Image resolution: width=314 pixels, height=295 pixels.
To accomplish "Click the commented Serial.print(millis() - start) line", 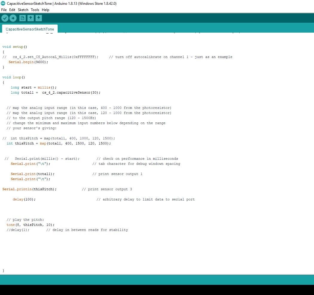I will tap(54, 159).
